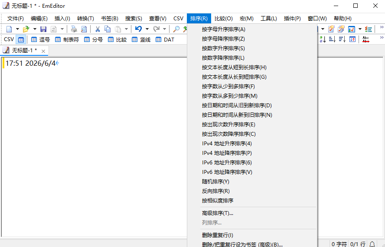The image size is (385, 247).
Task: Click the red checkmark list icon
Action: point(368,29)
